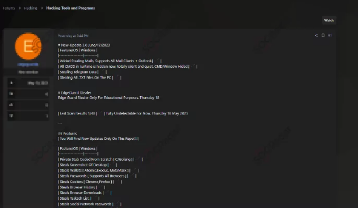Click the blurred username below the avatar
Screen dimensions: 358x208
(28, 65)
